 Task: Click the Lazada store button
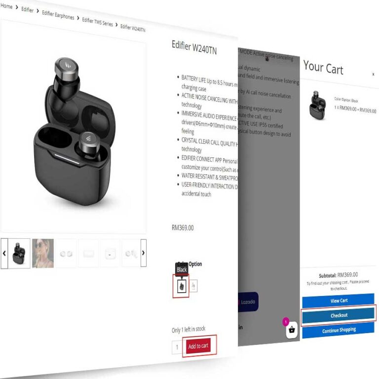tap(248, 302)
